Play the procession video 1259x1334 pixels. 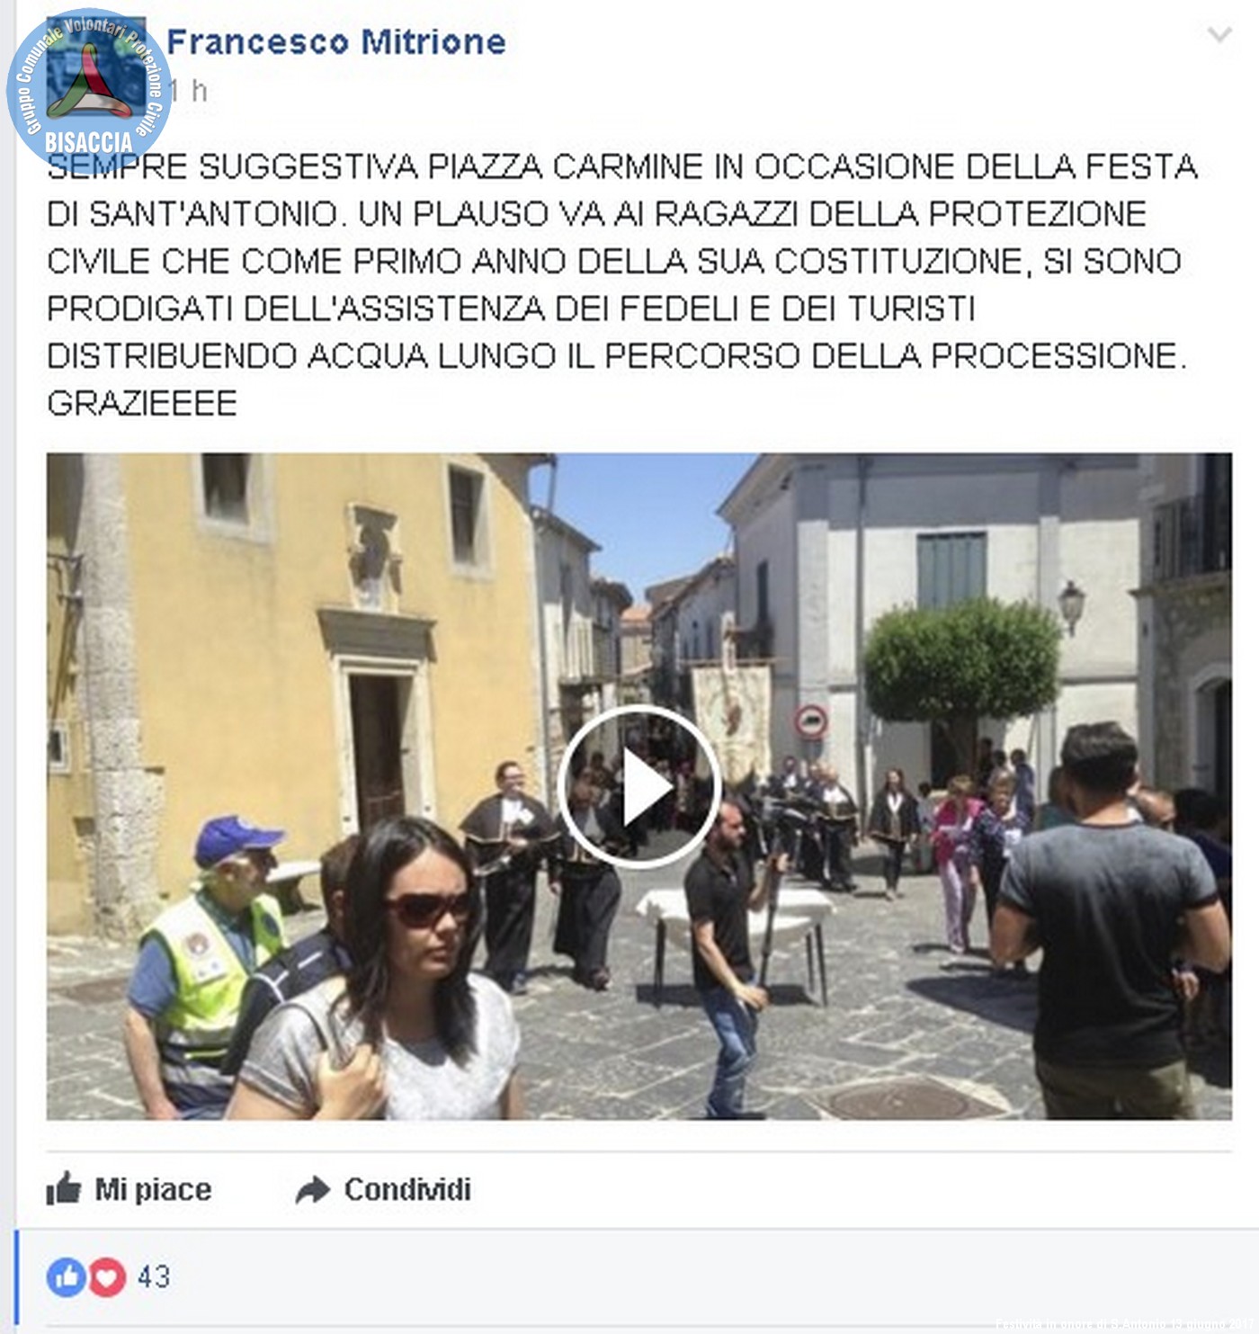638,787
